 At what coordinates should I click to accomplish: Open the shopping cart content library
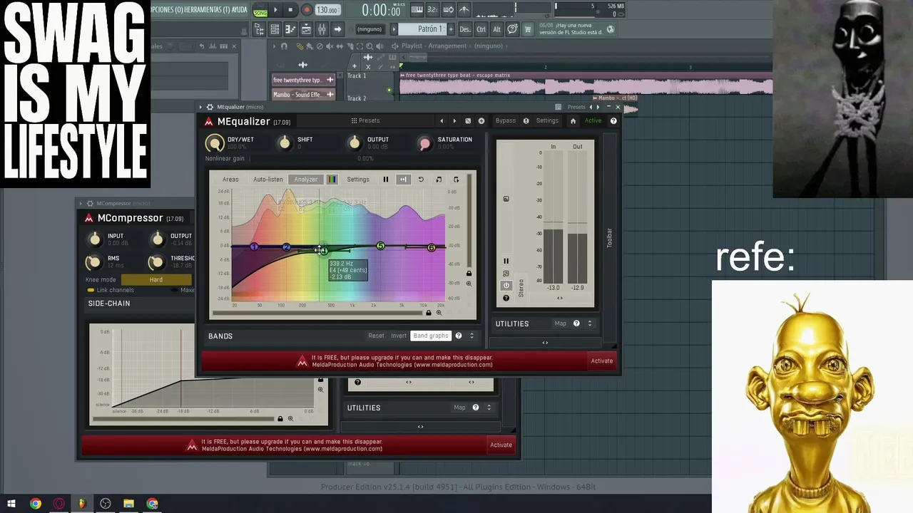point(528,29)
